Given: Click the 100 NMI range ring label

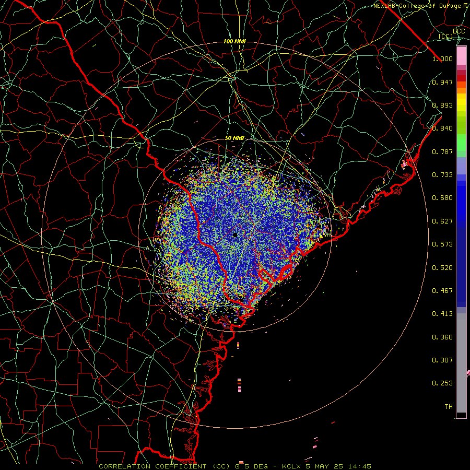Looking at the screenshot, I should (234, 41).
